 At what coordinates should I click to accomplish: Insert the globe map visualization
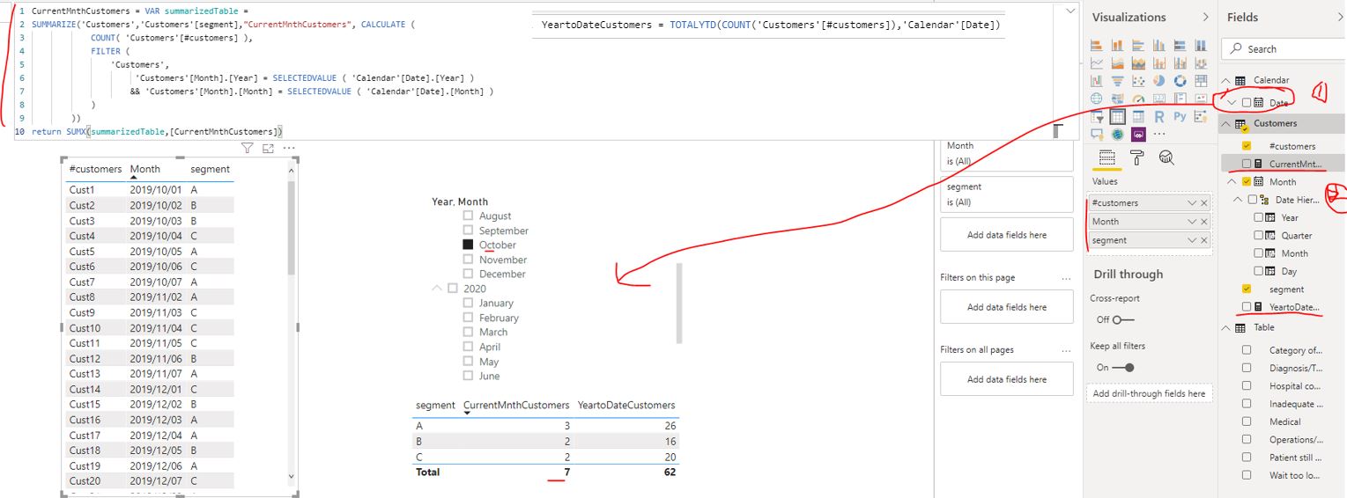(x=1097, y=99)
